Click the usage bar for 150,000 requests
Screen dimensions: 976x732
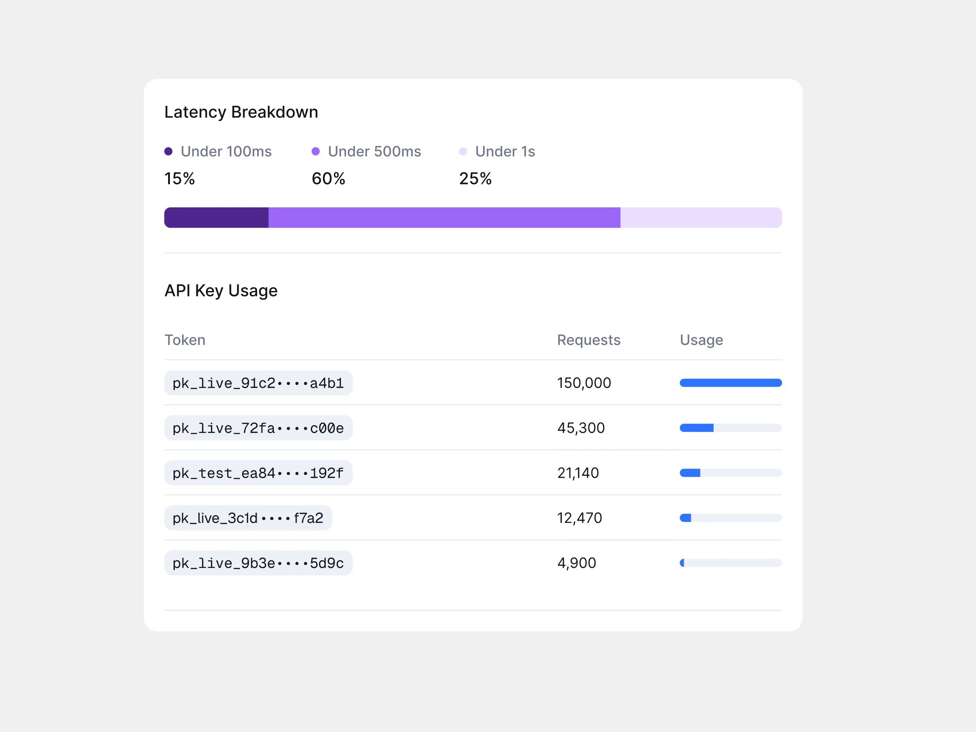coord(731,383)
